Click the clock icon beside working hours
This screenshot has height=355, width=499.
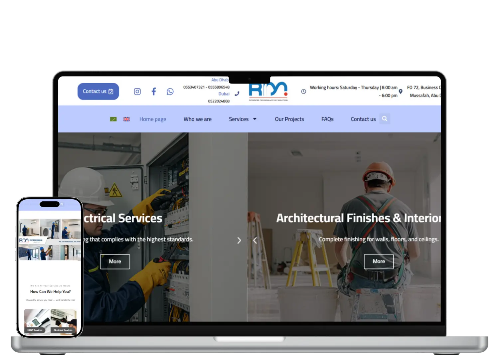[303, 91]
